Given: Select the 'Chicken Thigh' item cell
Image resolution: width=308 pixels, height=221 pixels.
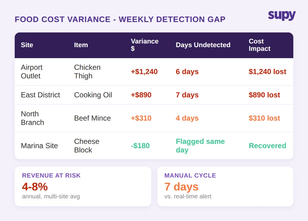Looking at the screenshot, I should tap(87, 72).
